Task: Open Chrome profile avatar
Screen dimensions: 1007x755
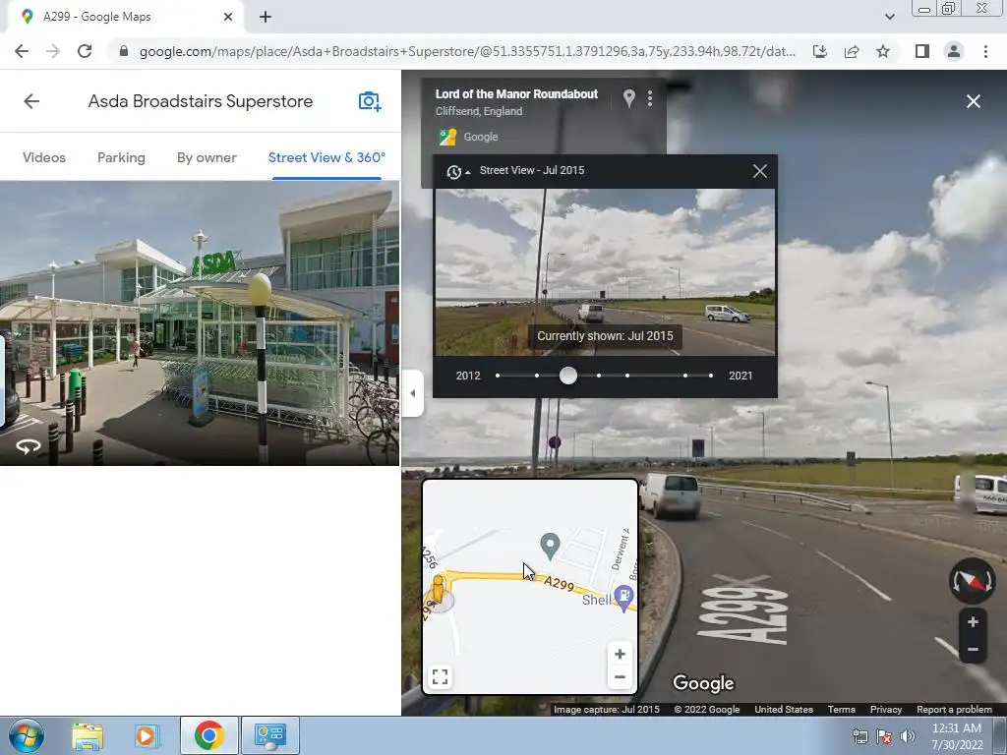Action: click(x=954, y=51)
